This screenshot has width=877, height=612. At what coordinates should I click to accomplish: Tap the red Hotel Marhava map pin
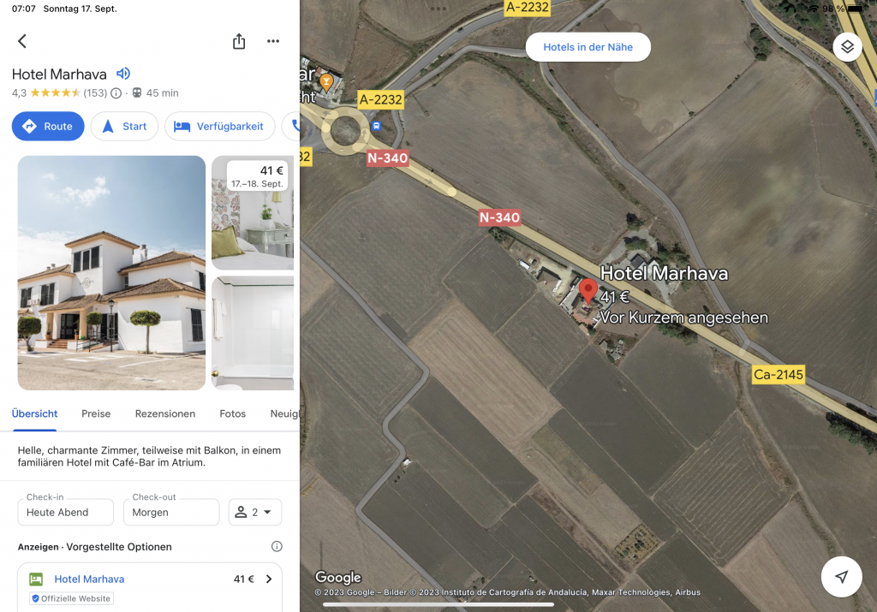point(588,291)
